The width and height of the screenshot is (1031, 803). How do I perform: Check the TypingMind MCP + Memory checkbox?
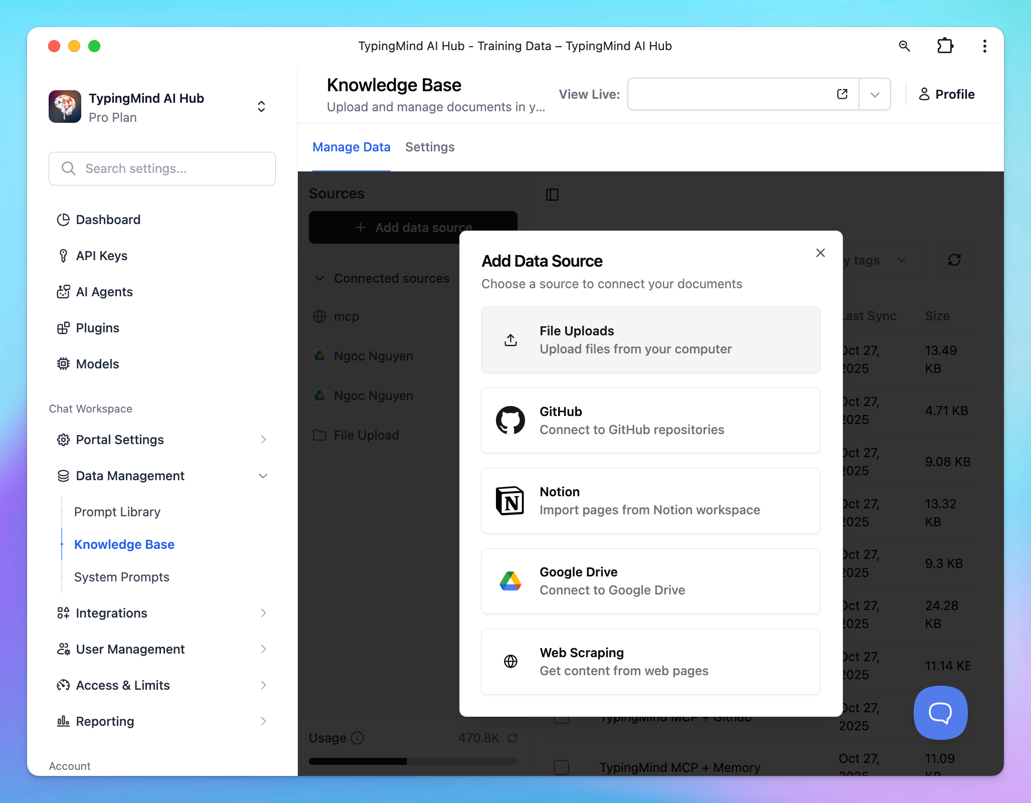point(561,767)
